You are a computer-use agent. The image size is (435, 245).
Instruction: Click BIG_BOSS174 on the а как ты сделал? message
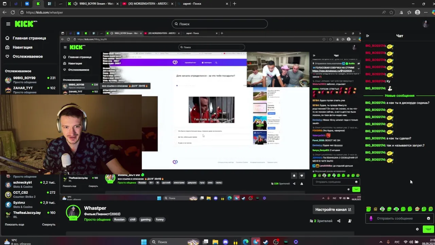point(375,138)
